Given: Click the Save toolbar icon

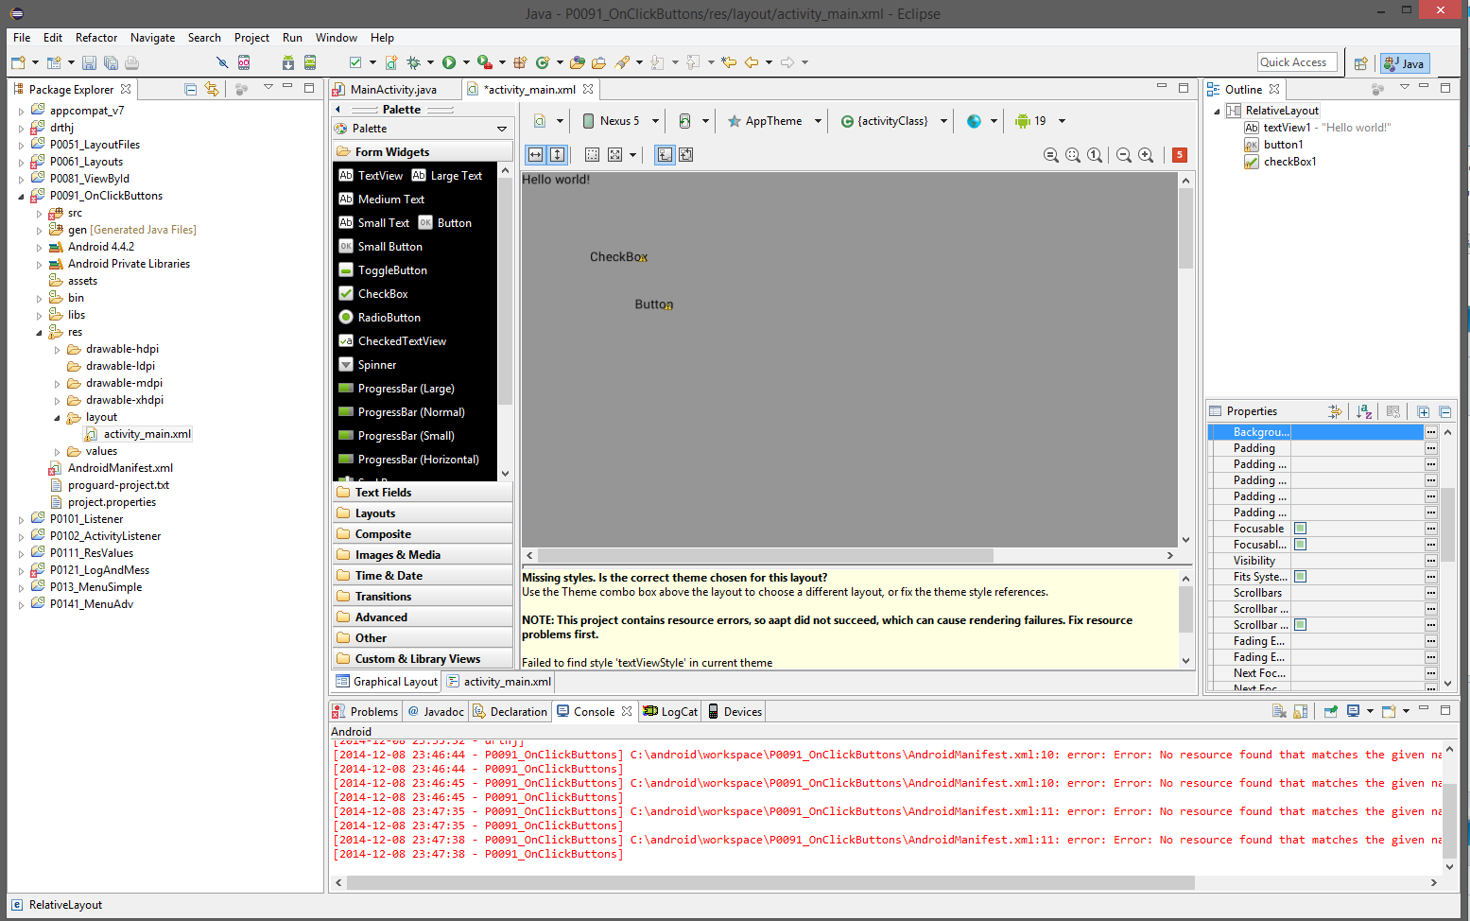Looking at the screenshot, I should (x=89, y=62).
